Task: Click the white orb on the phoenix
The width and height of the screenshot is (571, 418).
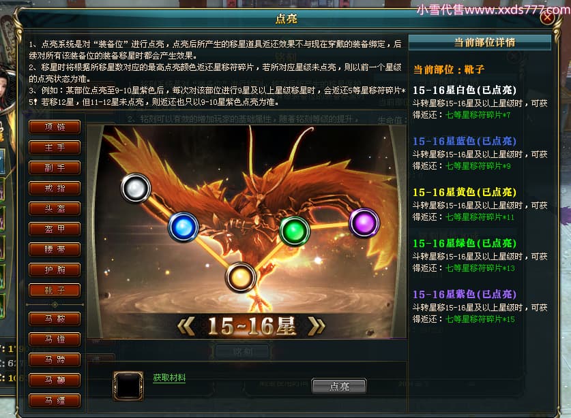Action: [x=136, y=188]
